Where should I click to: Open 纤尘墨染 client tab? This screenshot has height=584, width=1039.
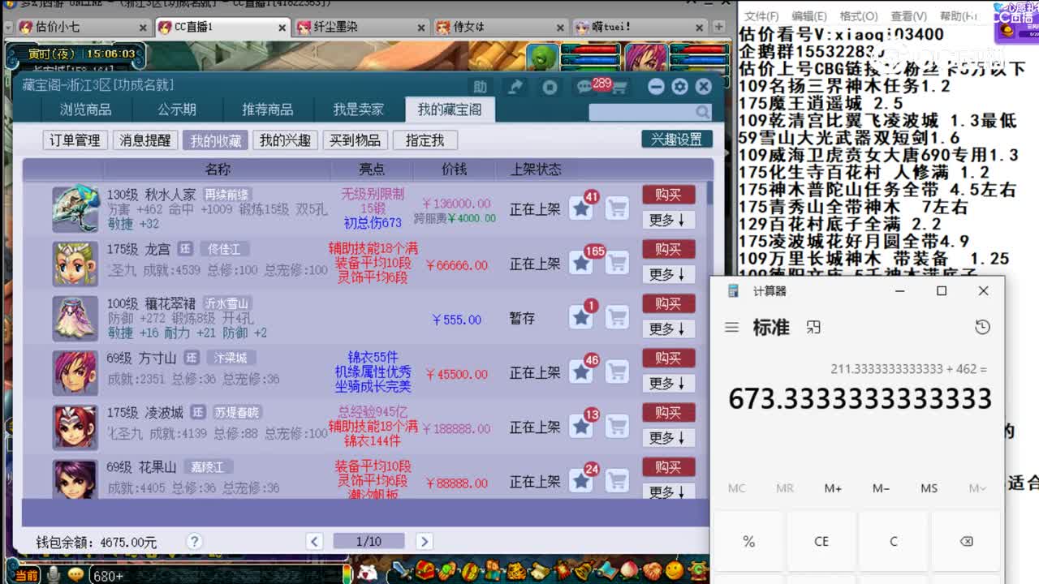click(362, 27)
